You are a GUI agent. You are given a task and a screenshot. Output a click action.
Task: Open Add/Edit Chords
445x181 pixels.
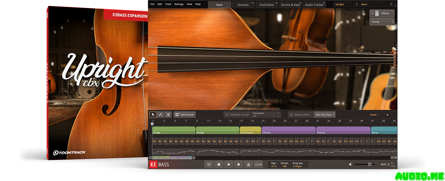pos(237,115)
